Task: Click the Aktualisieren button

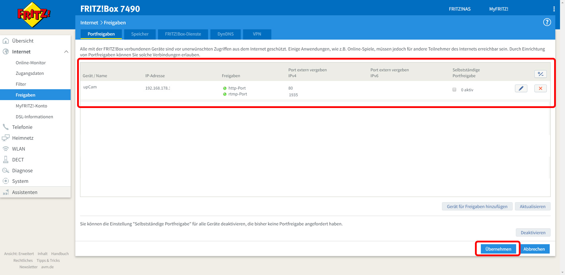Action: (x=532, y=207)
